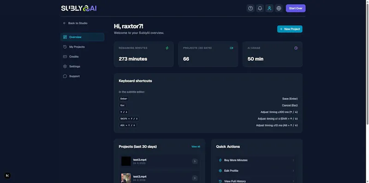369x183 pixels.
Task: Open the user profile icon
Action: (x=269, y=8)
